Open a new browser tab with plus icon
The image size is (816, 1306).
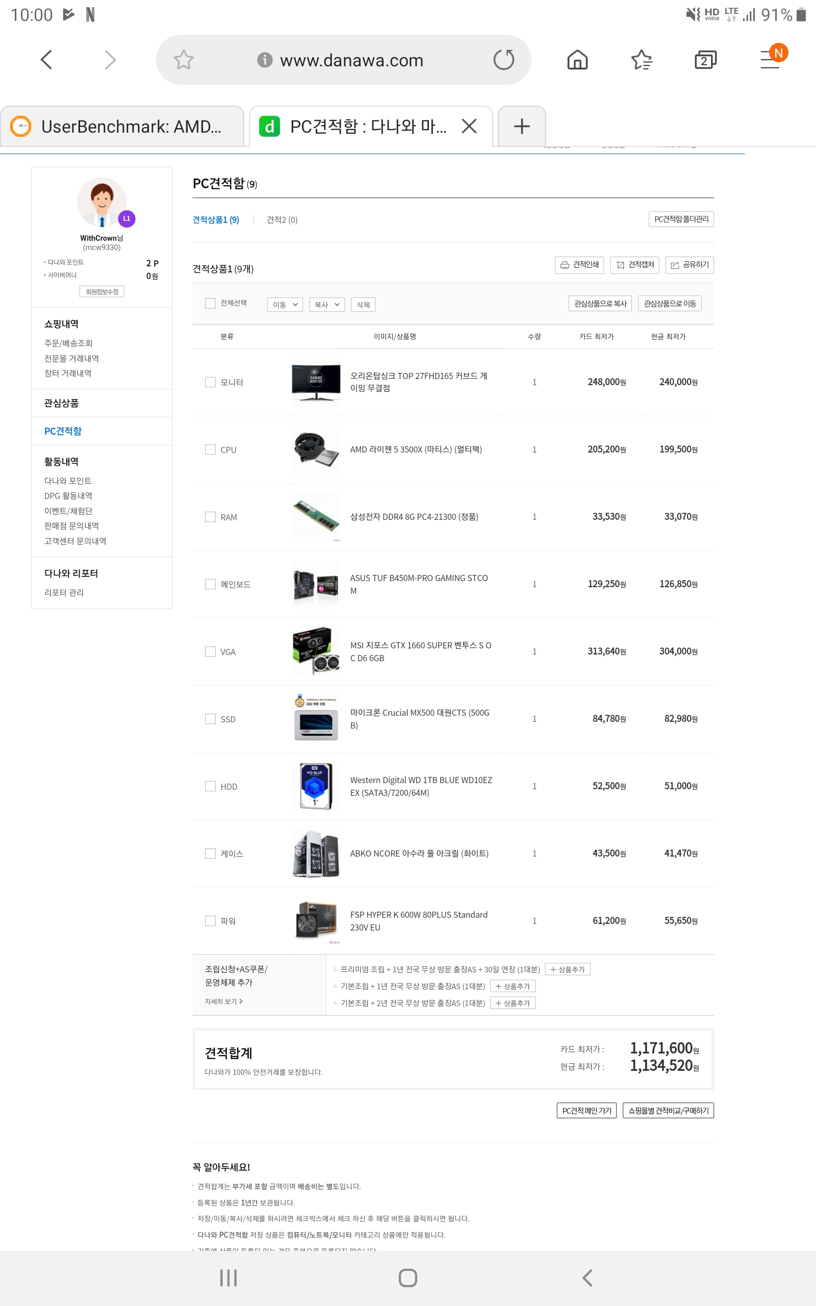tap(521, 127)
